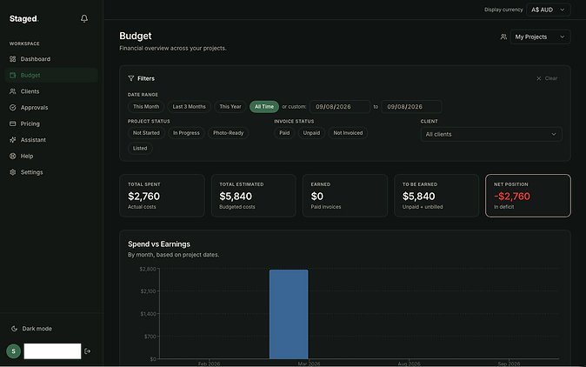The image size is (586, 367).
Task: Click the Dashboard sidebar icon
Action: (13, 59)
